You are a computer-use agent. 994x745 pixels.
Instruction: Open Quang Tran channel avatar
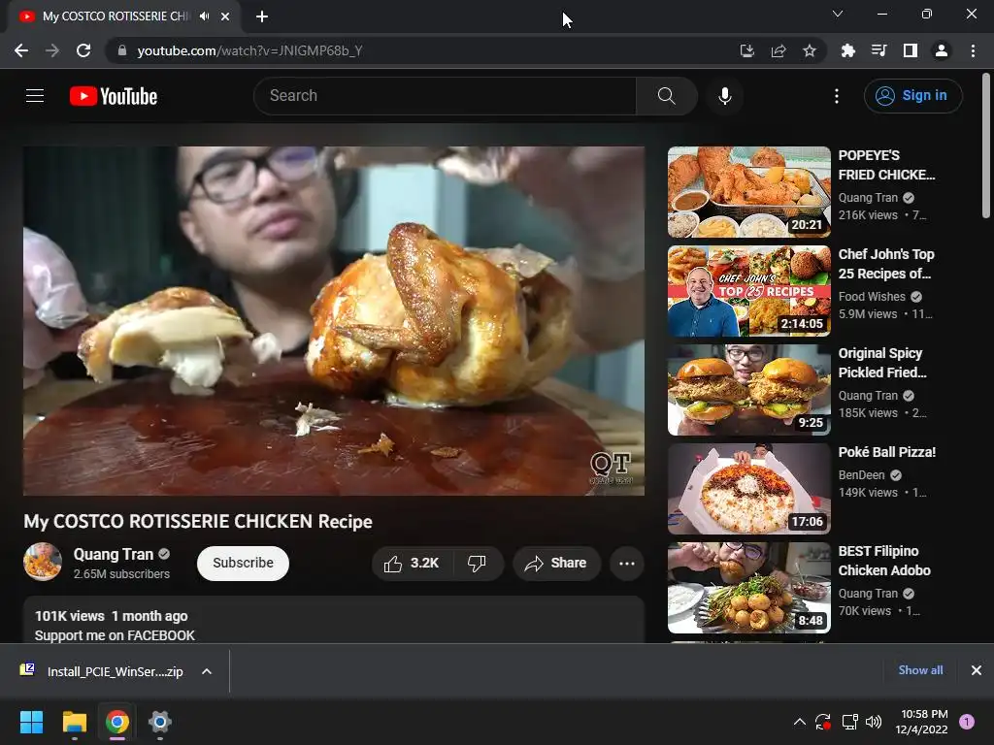(43, 562)
